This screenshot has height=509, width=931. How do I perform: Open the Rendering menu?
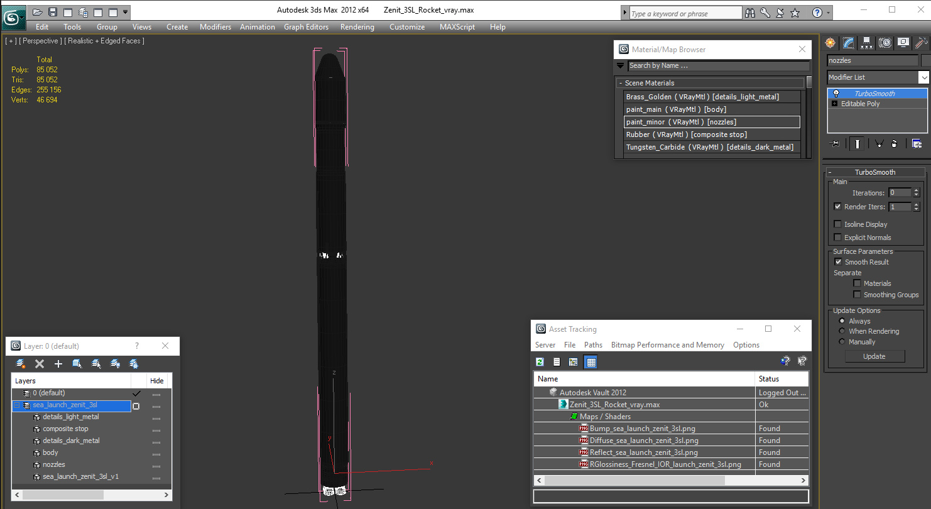pos(357,27)
